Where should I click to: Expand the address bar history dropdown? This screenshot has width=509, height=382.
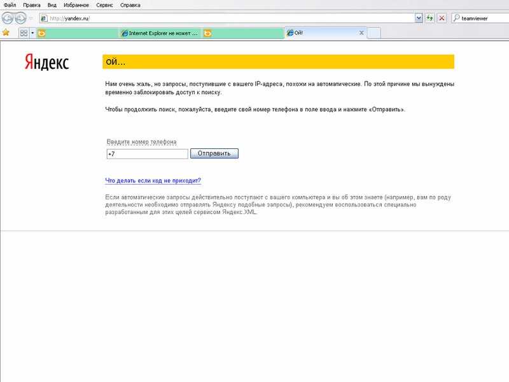[x=419, y=18]
